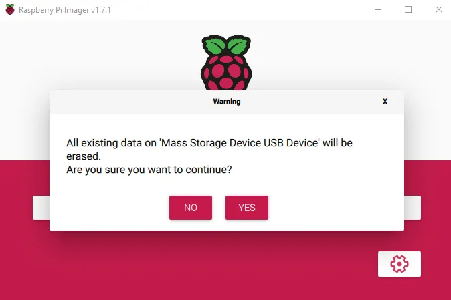Click the word 'erased.' in the warning
The height and width of the screenshot is (300, 451).
tap(84, 156)
